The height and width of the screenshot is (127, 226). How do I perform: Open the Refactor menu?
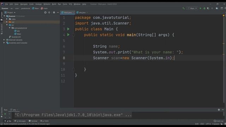tap(47, 4)
